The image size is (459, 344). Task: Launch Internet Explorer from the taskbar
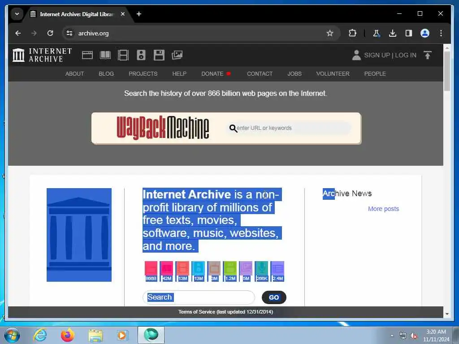click(x=40, y=335)
